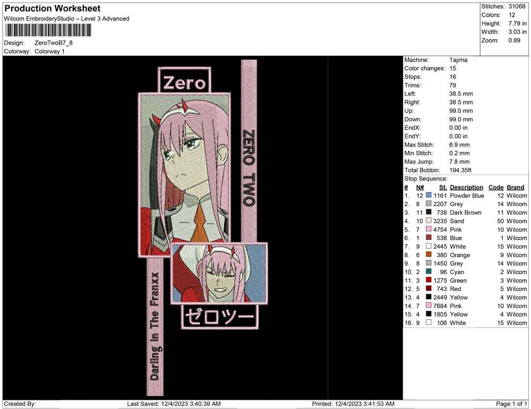Click the Total Bobbin value 194.35ft
The width and height of the screenshot is (531, 409).
[460, 170]
